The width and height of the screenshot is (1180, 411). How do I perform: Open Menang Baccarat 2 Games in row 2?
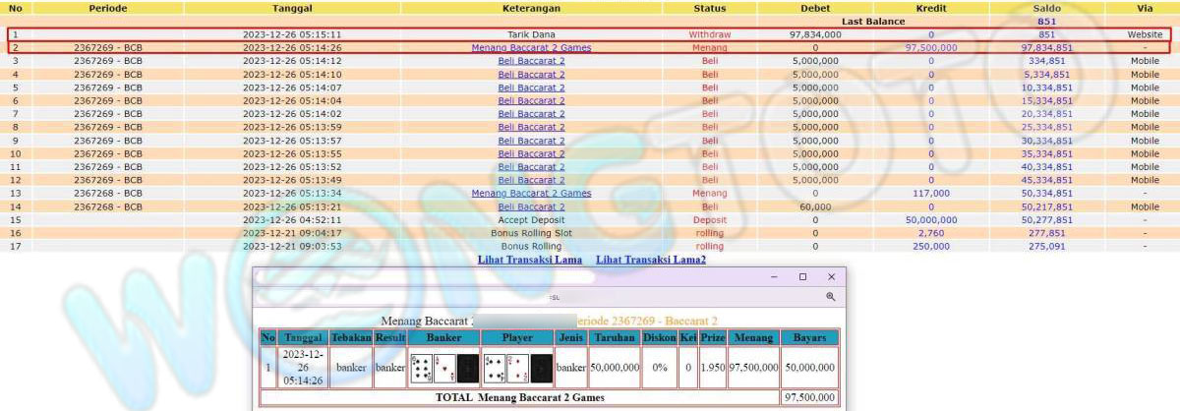531,47
